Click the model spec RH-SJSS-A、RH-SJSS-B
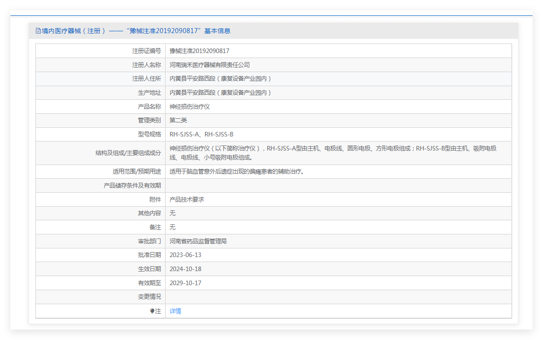Viewport: 543px width, 340px height. coord(201,134)
